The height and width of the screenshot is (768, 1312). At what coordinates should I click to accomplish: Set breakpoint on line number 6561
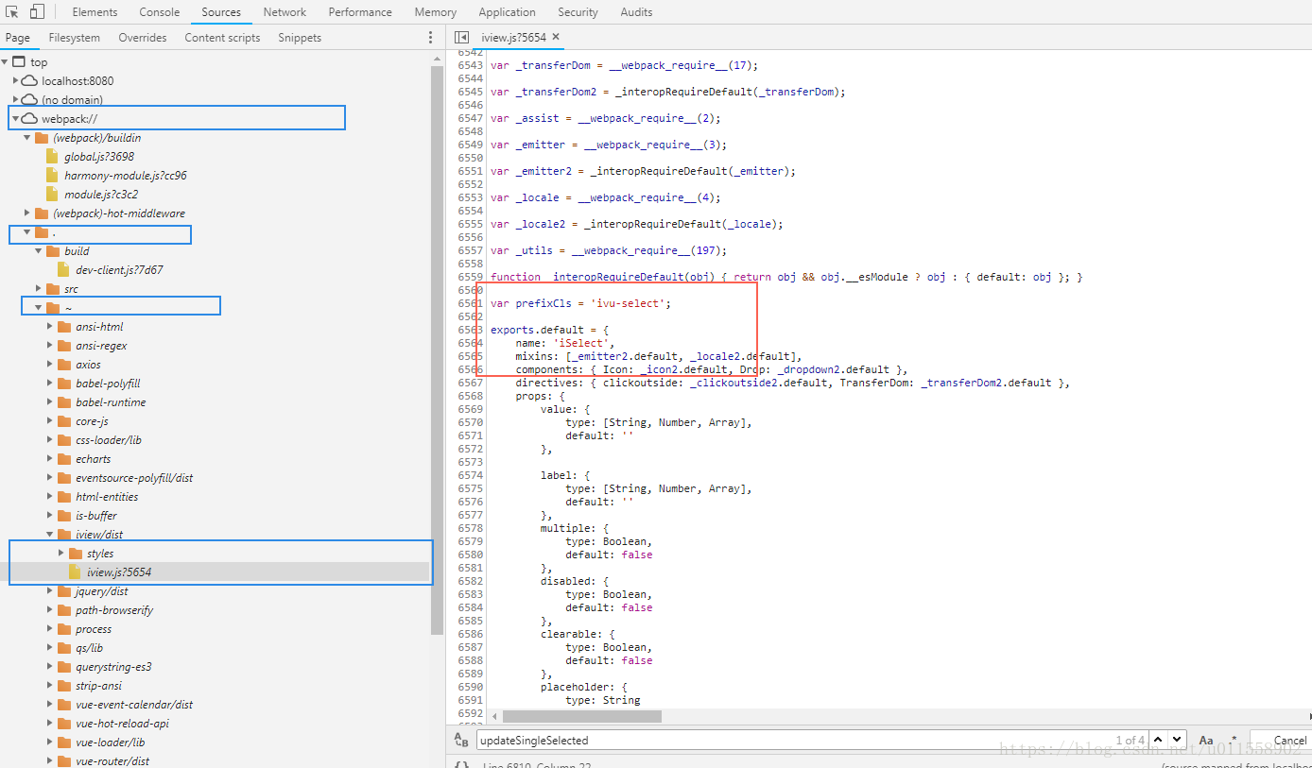(x=470, y=303)
